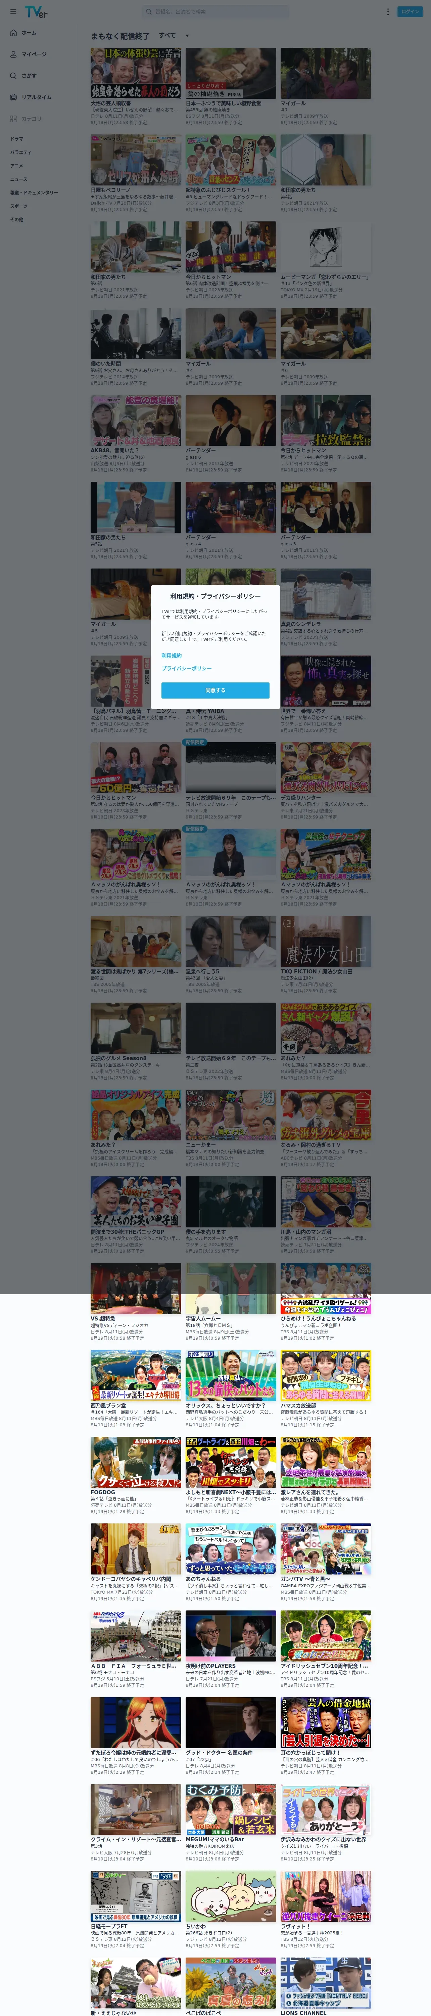Viewport: 431px width, 2016px height.
Task: Open 超特急のふじびじスクール thumbnail
Action: 231,160
